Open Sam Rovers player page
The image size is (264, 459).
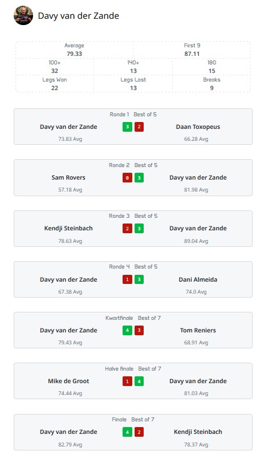click(x=68, y=177)
